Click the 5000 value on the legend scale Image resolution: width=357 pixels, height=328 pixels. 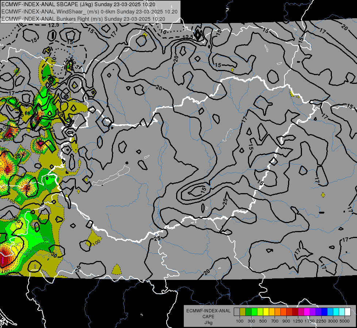[345, 321]
